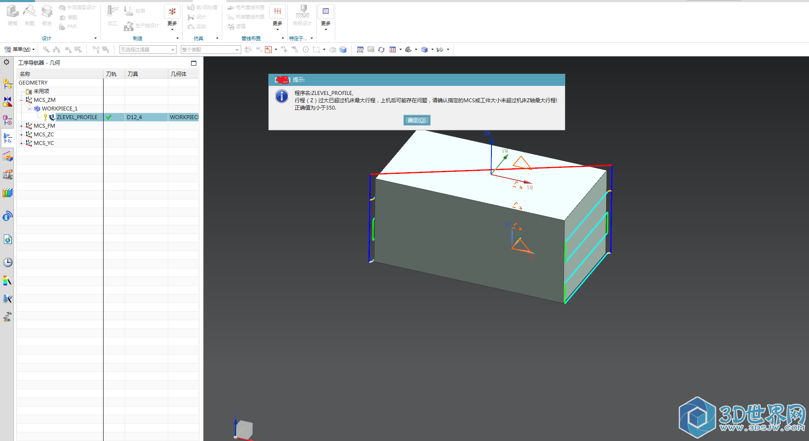Open the 无选择过滤器 selection filter dropdown
809x441 pixels.
pyautogui.click(x=148, y=50)
